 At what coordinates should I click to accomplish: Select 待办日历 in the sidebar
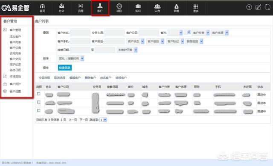(15, 70)
